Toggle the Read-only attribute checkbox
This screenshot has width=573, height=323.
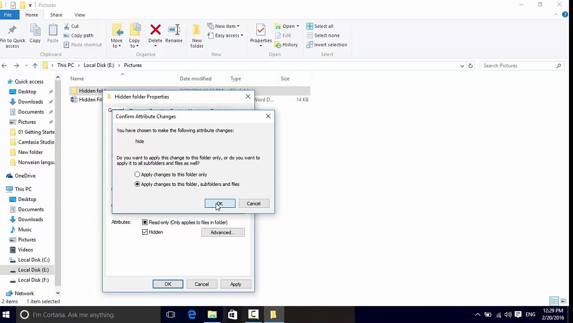(x=145, y=223)
